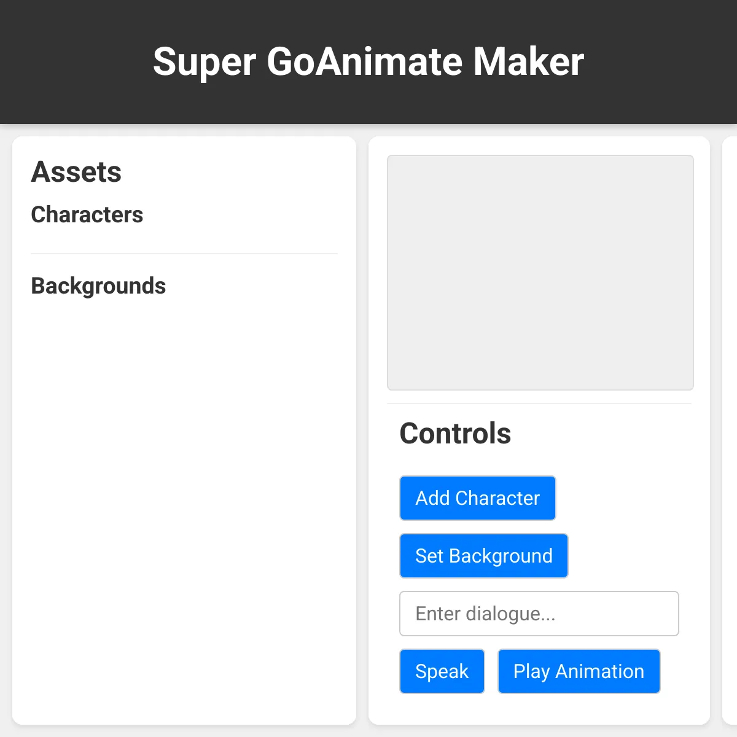Click dark header bar left of title
This screenshot has height=737, width=737.
click(74, 62)
